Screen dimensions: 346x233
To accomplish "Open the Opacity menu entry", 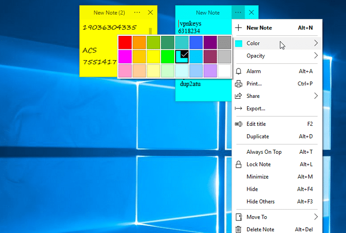I will 277,56.
